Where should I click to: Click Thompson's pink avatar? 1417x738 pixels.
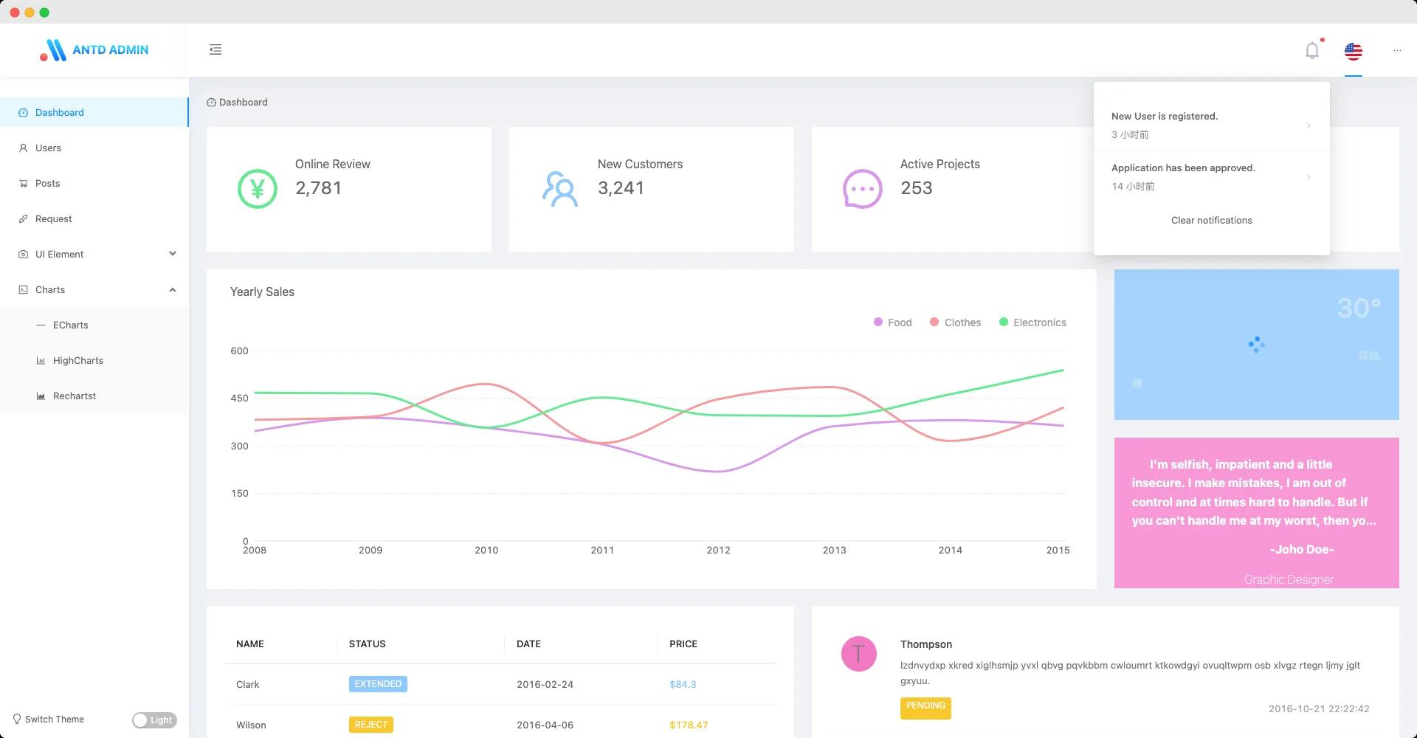click(858, 653)
